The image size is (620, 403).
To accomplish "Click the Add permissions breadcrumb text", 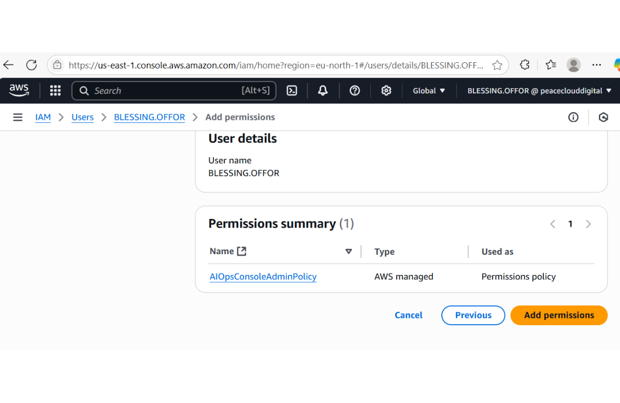I will 240,117.
